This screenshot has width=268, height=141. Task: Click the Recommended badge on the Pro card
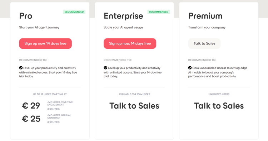(74, 12)
